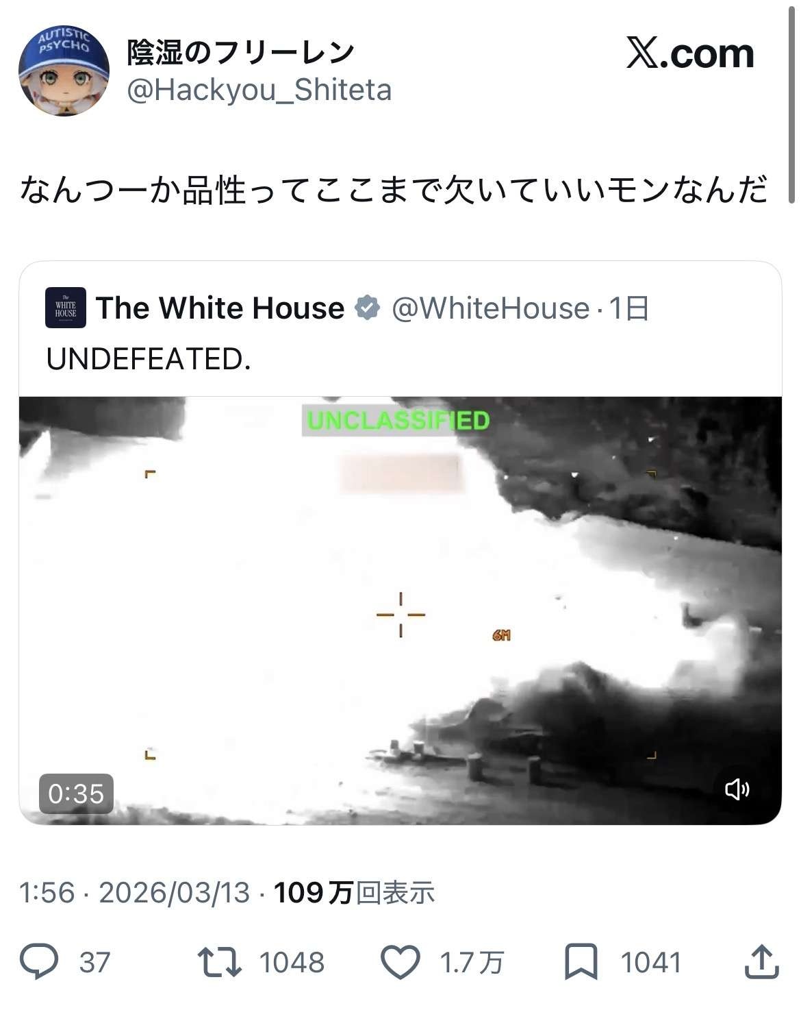The width and height of the screenshot is (801, 1010).
Task: Open the X.com logo link
Action: [x=689, y=53]
